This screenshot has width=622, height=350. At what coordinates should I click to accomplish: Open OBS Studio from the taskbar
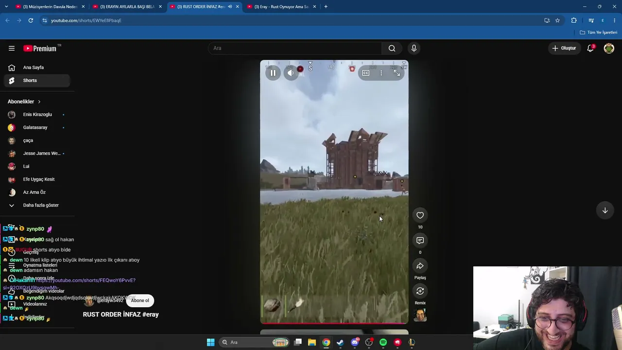click(x=369, y=342)
